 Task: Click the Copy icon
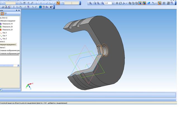tap(17, 7)
